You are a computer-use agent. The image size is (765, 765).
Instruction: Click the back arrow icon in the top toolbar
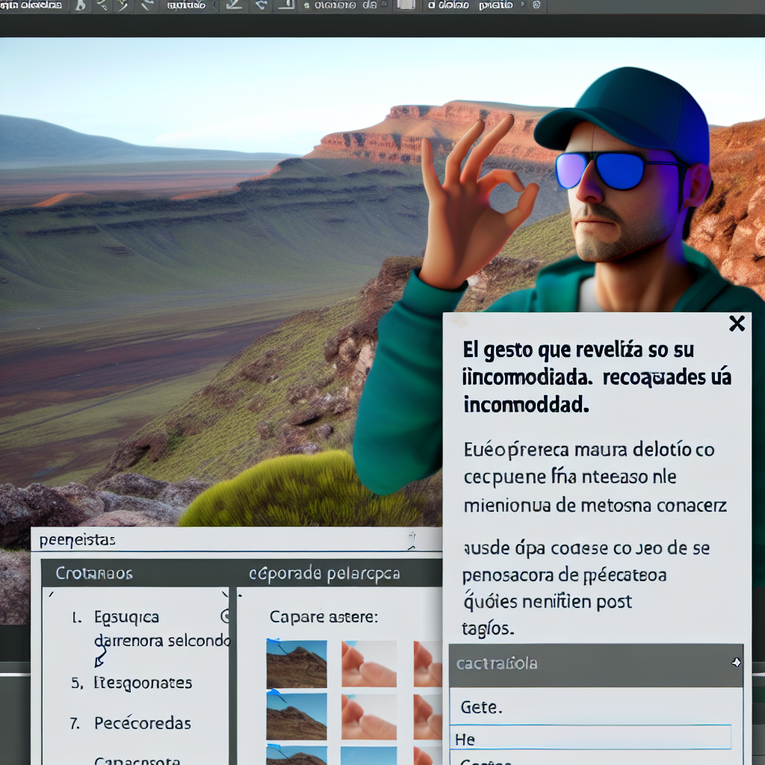(261, 6)
